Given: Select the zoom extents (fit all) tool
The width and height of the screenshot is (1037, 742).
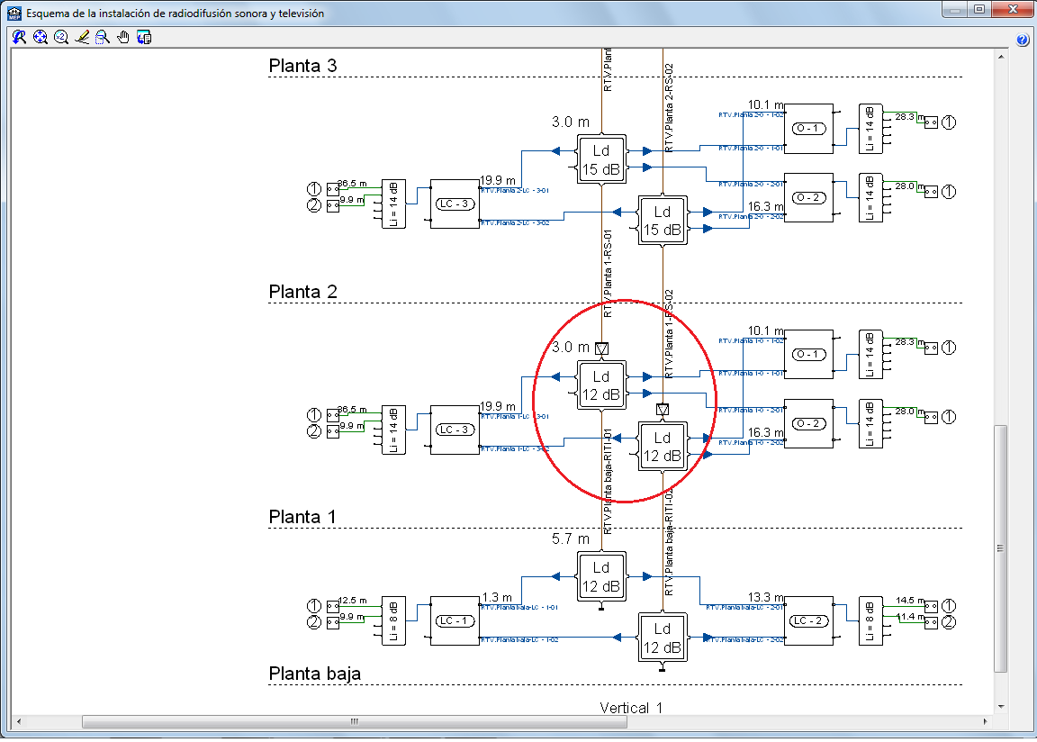Looking at the screenshot, I should pos(41,38).
